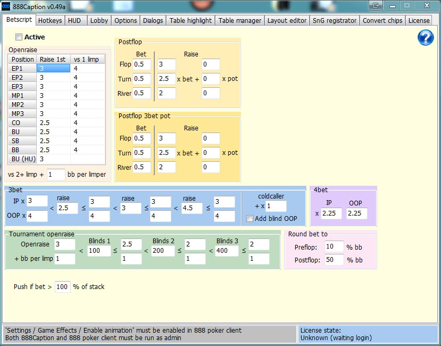Click the title bar extra button left of minimize
The width and height of the screenshot is (441, 346).
[377, 5]
